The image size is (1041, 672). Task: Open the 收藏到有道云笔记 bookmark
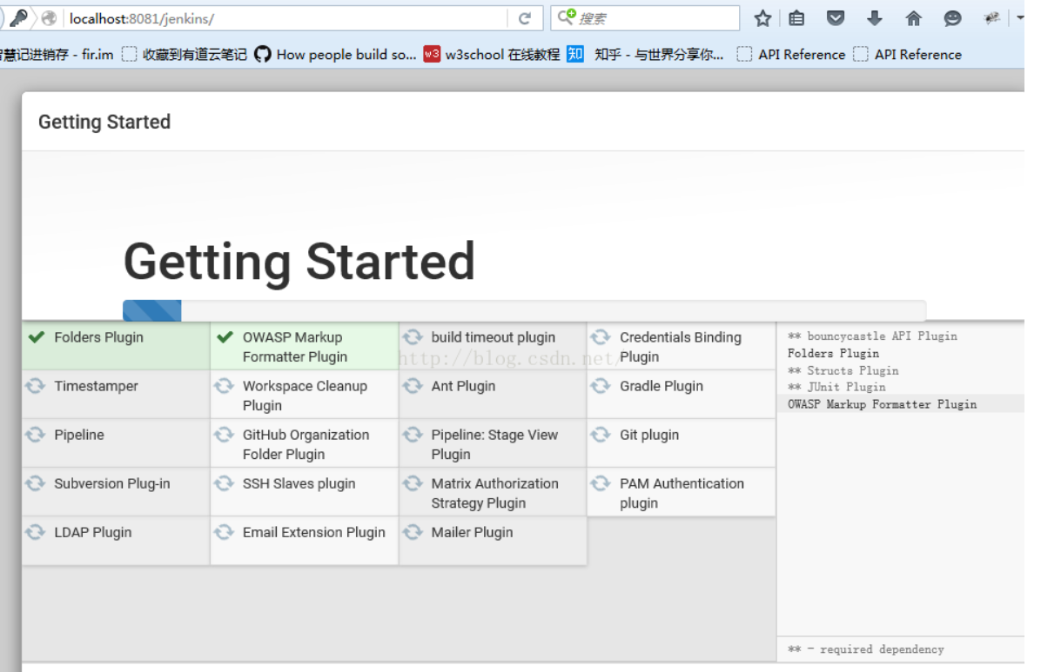click(185, 55)
